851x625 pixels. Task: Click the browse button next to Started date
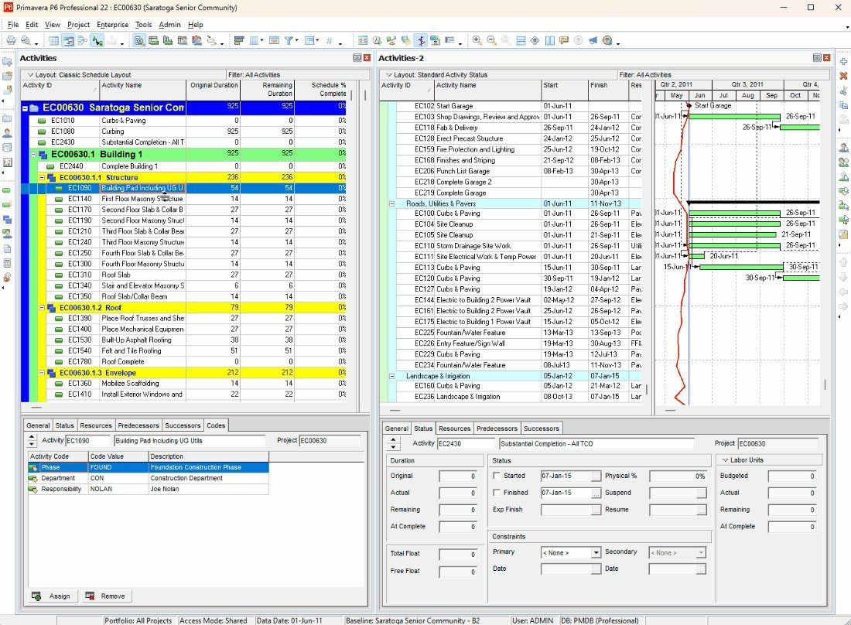pyautogui.click(x=596, y=476)
